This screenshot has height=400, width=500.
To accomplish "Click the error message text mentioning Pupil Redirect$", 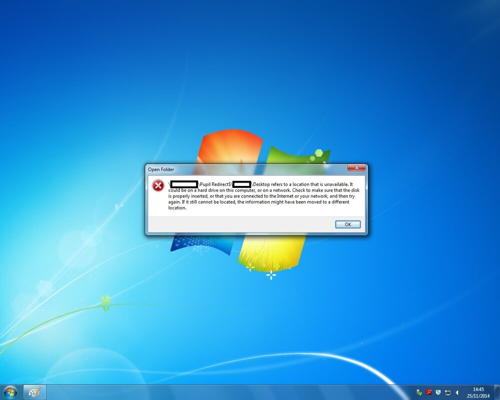I will tap(264, 196).
